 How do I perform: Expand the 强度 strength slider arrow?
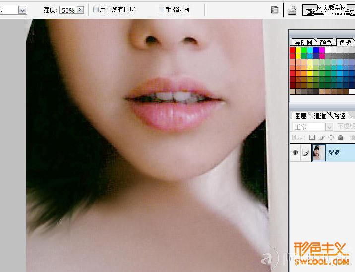(80, 10)
